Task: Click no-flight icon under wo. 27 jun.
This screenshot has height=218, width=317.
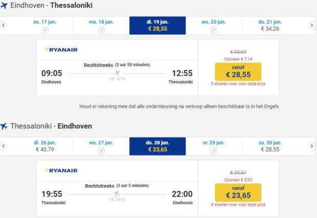Action: pos(101,151)
